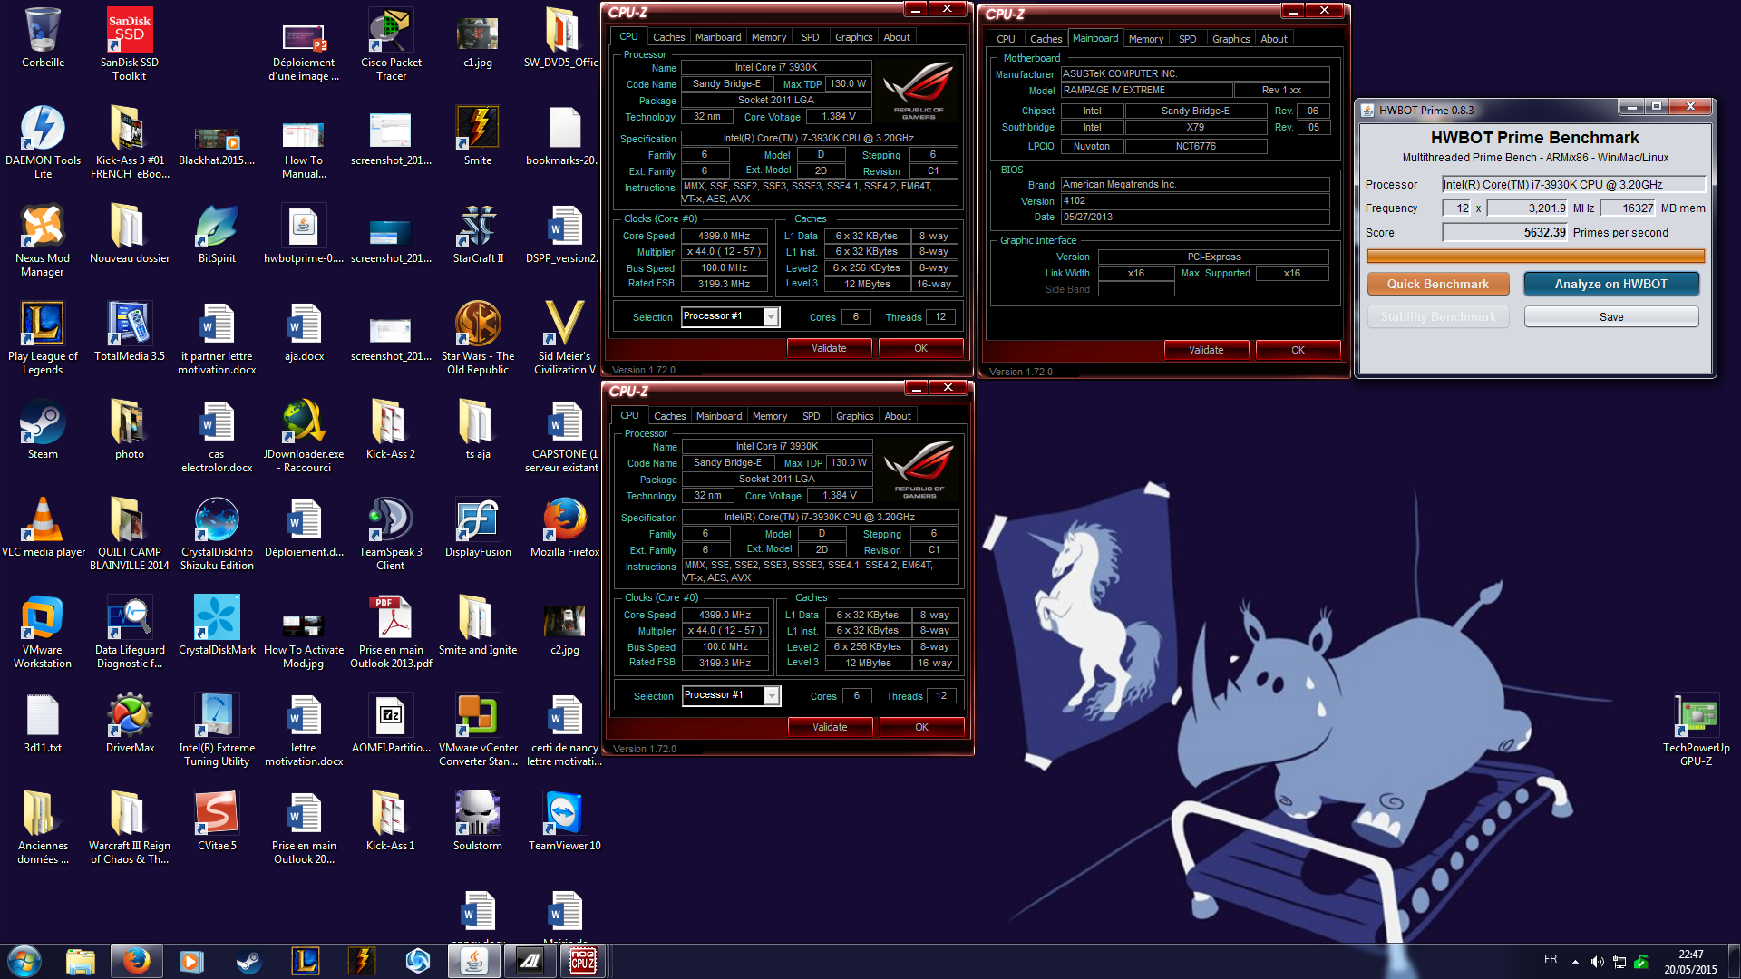Launch Steam desktop shortcut

click(x=43, y=430)
